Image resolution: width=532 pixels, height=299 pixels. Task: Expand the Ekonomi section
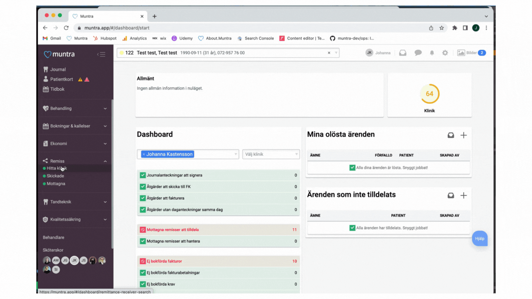point(75,144)
